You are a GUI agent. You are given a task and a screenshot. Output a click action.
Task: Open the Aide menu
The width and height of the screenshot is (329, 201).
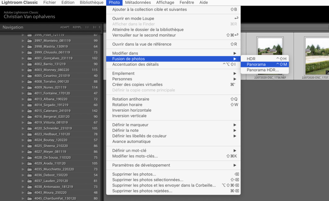[x=203, y=3]
